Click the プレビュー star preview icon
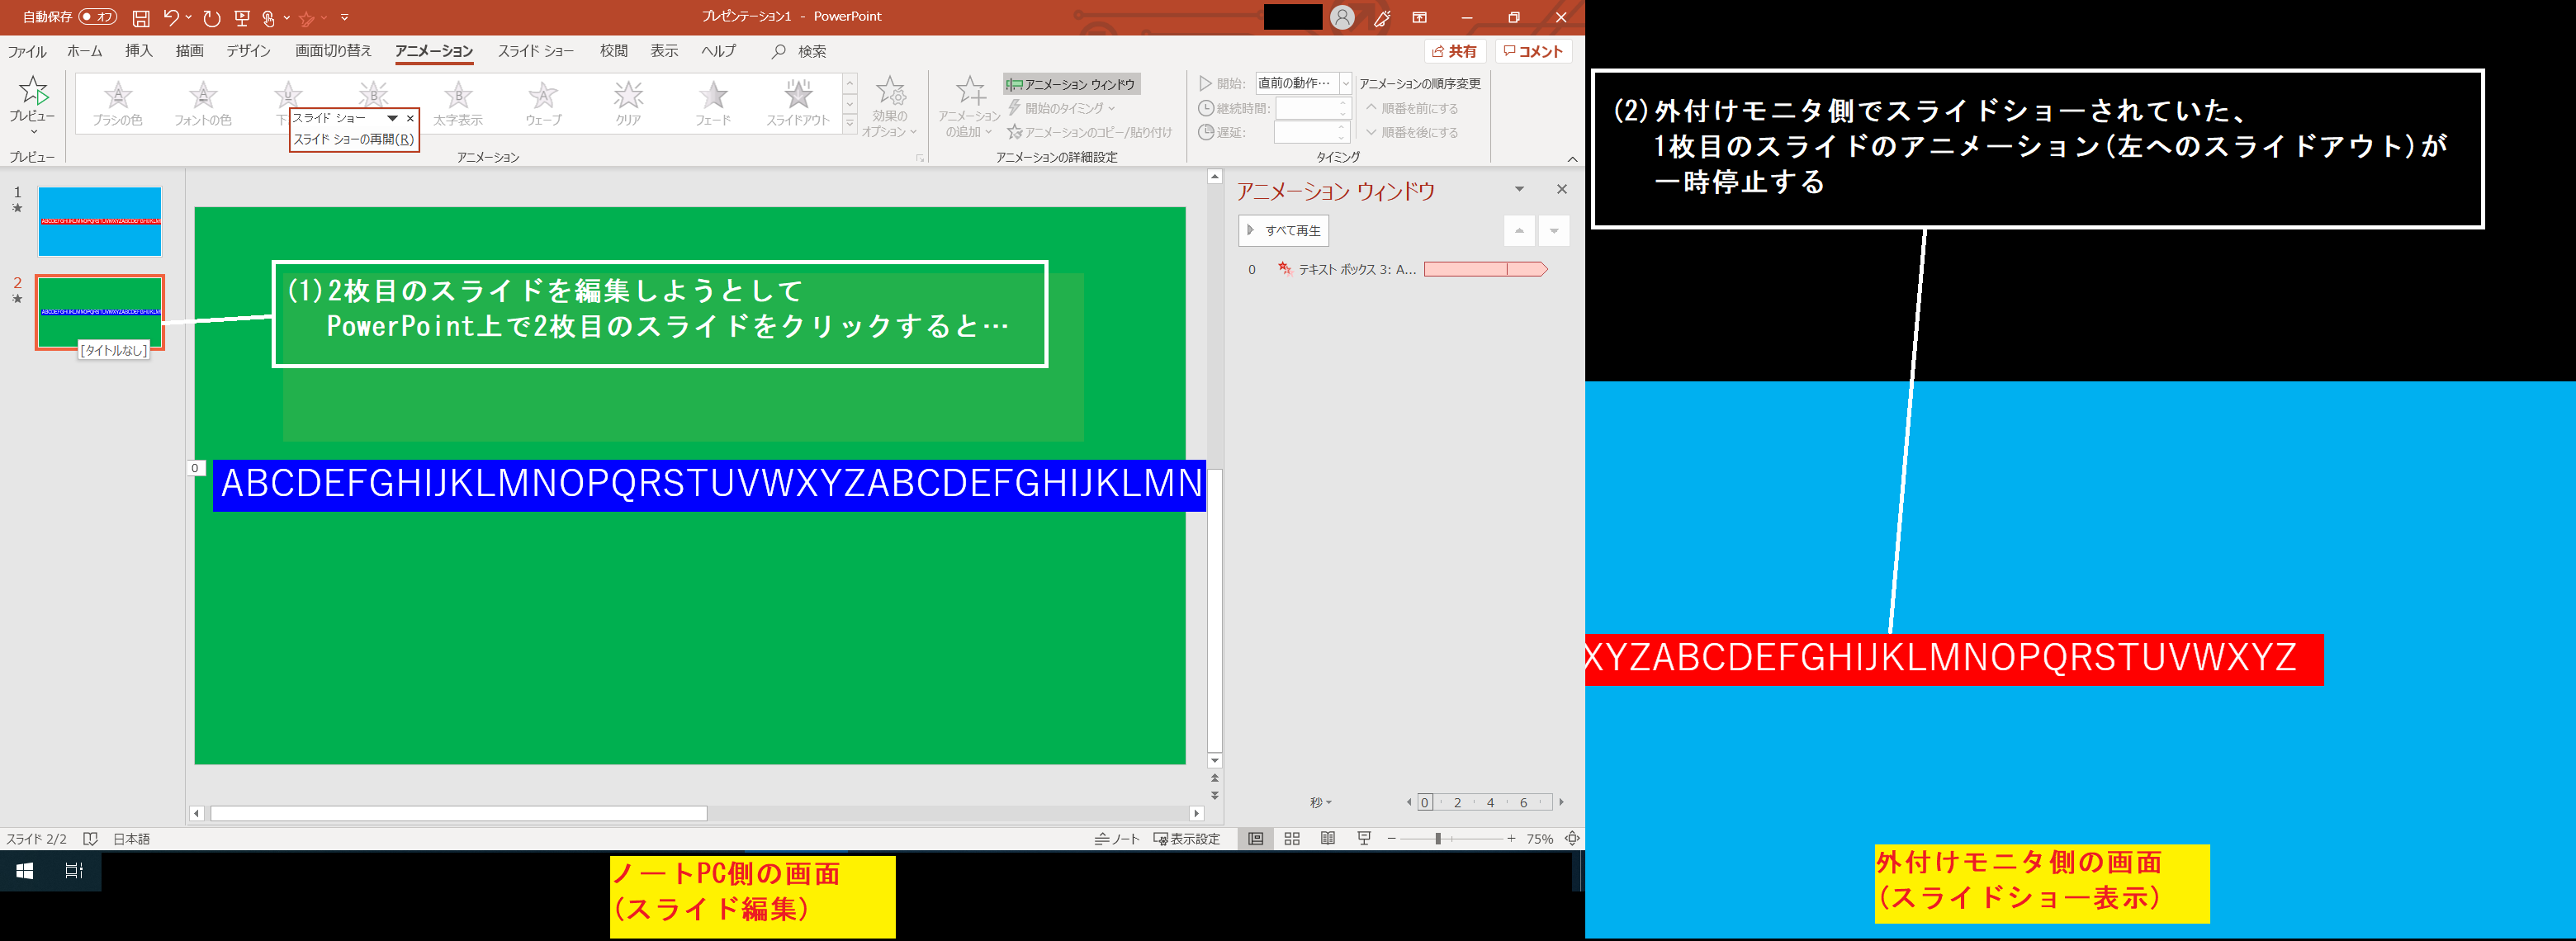The width and height of the screenshot is (2576, 941). coord(33,92)
